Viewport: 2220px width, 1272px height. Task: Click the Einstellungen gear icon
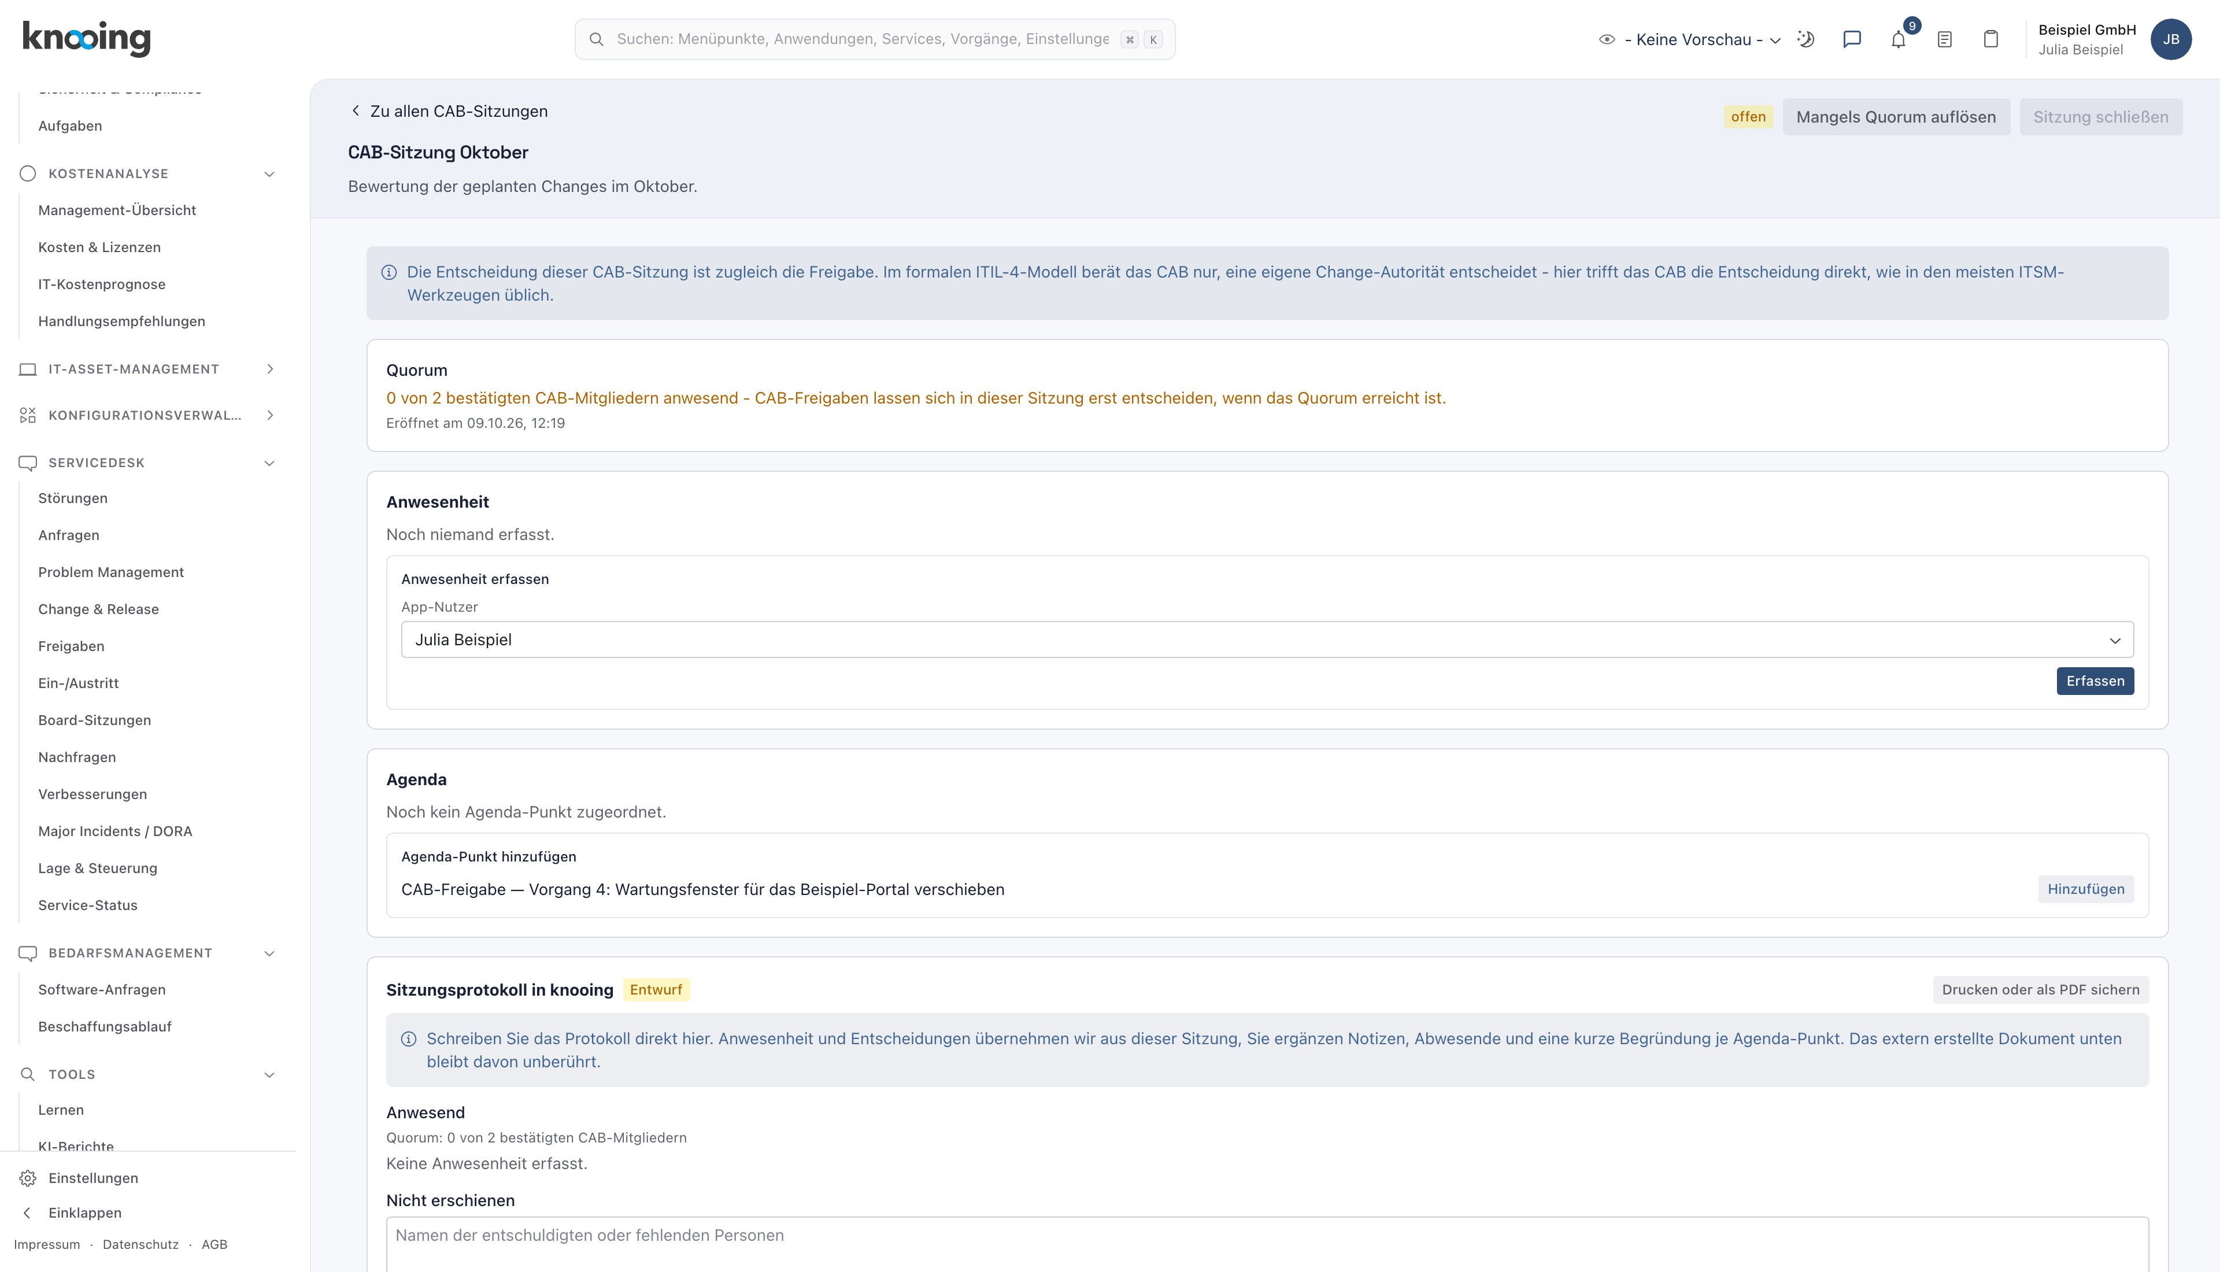(28, 1178)
